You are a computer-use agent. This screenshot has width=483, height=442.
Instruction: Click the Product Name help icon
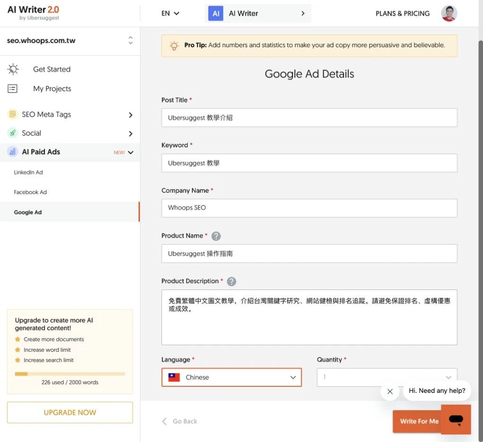click(x=216, y=236)
